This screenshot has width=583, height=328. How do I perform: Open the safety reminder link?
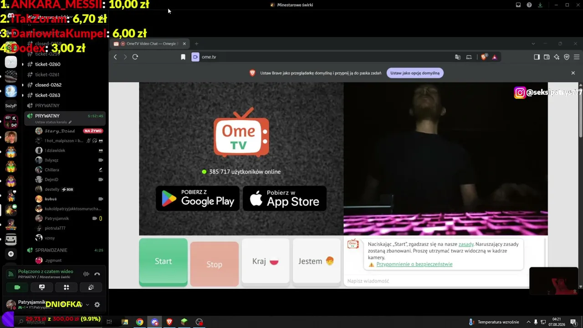(x=414, y=264)
